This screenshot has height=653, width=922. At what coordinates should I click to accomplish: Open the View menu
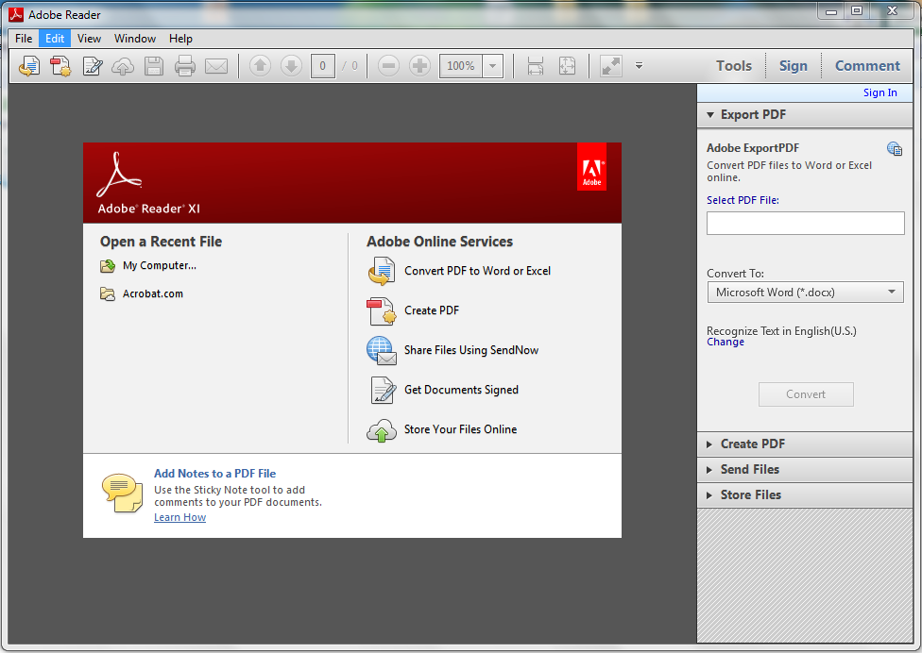(x=89, y=38)
